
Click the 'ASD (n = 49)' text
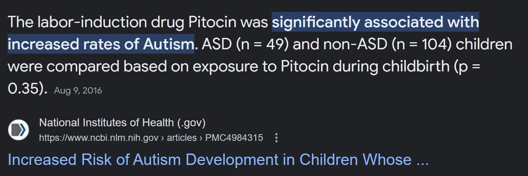[x=245, y=44]
